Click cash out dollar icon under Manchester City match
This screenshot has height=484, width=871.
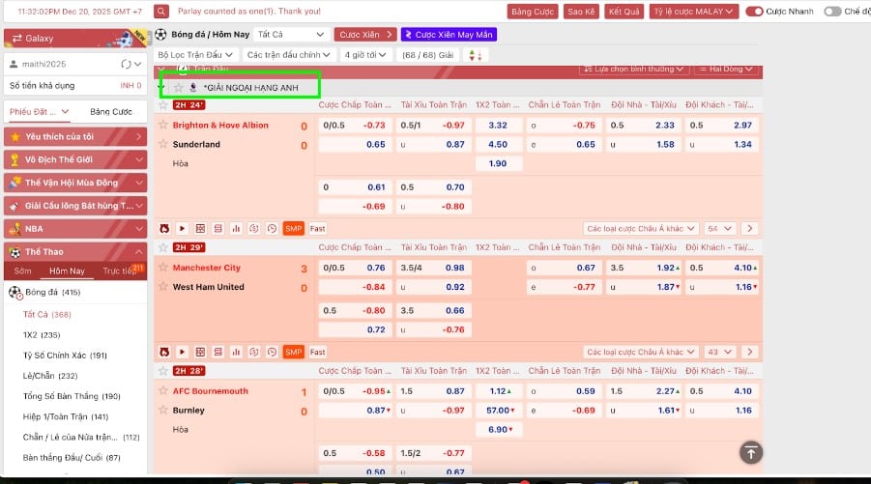point(254,352)
